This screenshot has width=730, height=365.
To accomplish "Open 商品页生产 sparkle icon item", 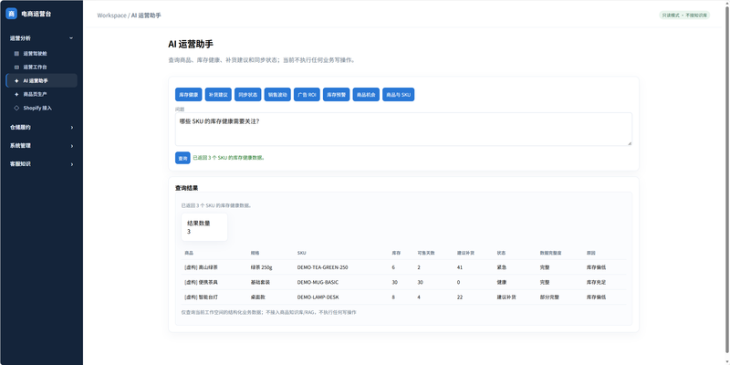I will [x=16, y=94].
